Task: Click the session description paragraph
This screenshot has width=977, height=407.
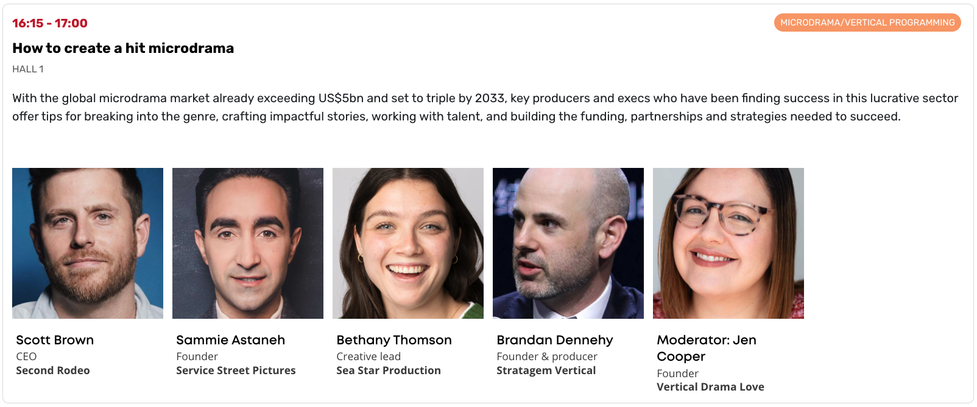Action: (485, 107)
